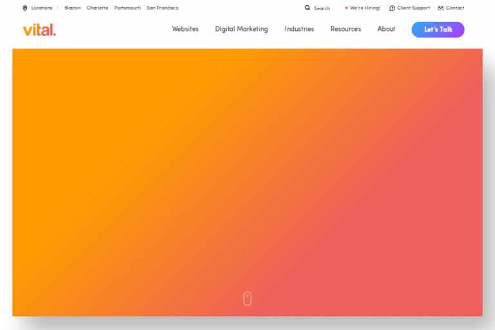This screenshot has width=495, height=330.
Task: Click the Client Support chat bubble icon
Action: 392,8
